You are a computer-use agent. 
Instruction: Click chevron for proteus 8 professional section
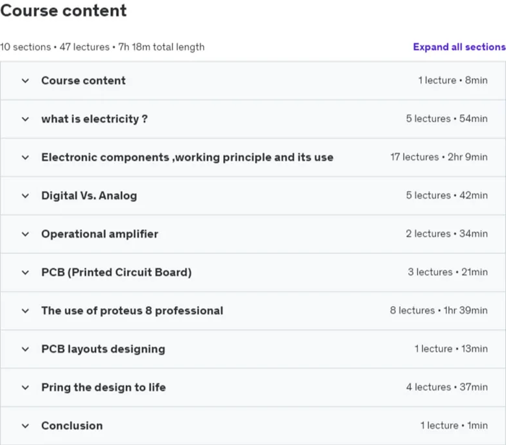click(x=25, y=311)
